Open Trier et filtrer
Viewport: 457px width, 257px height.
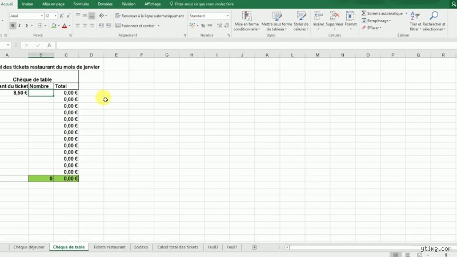coord(415,21)
